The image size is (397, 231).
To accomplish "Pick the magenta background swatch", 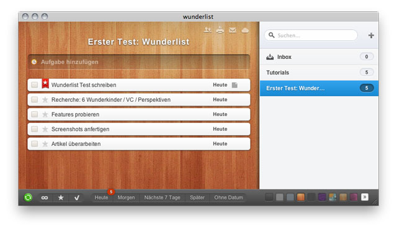I will click(x=354, y=197).
